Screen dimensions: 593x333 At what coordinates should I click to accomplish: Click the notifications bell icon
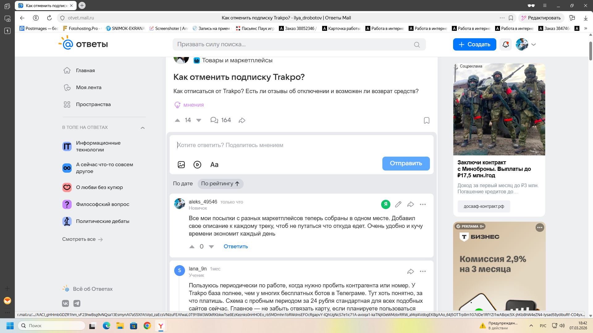tap(506, 44)
